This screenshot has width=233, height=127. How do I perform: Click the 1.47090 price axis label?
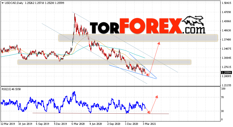[226, 12]
